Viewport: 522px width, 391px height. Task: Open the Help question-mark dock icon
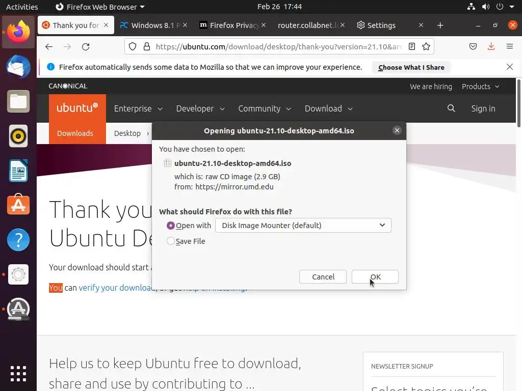click(x=18, y=240)
